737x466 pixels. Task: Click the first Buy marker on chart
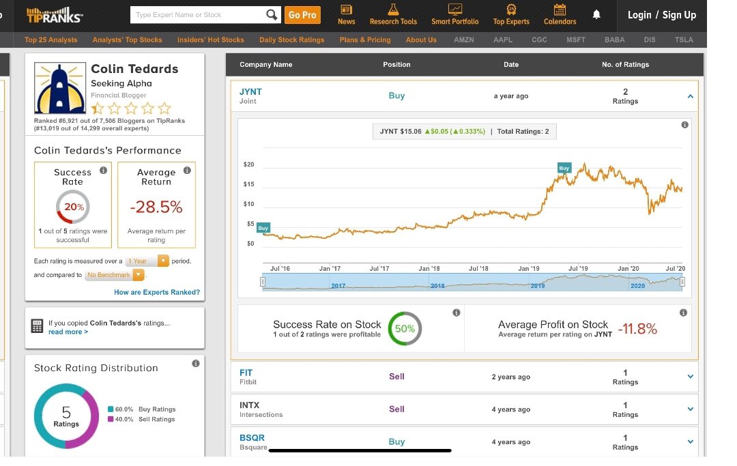[263, 228]
